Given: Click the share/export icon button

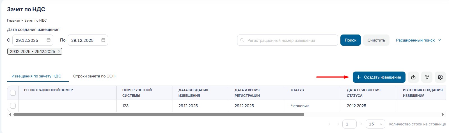Looking at the screenshot, I should pyautogui.click(x=413, y=77).
